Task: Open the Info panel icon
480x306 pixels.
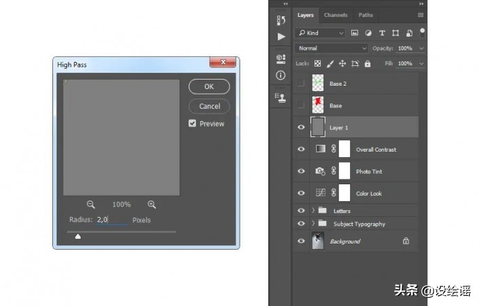Action: click(281, 75)
